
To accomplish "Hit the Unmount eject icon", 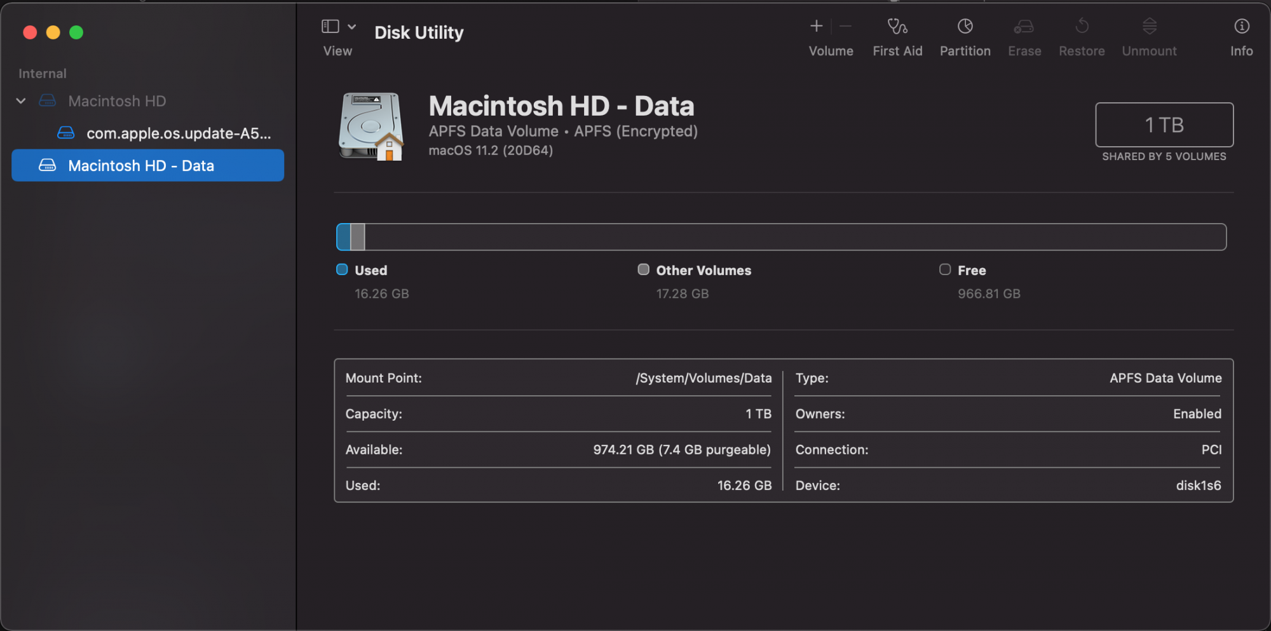I will pos(1149,26).
